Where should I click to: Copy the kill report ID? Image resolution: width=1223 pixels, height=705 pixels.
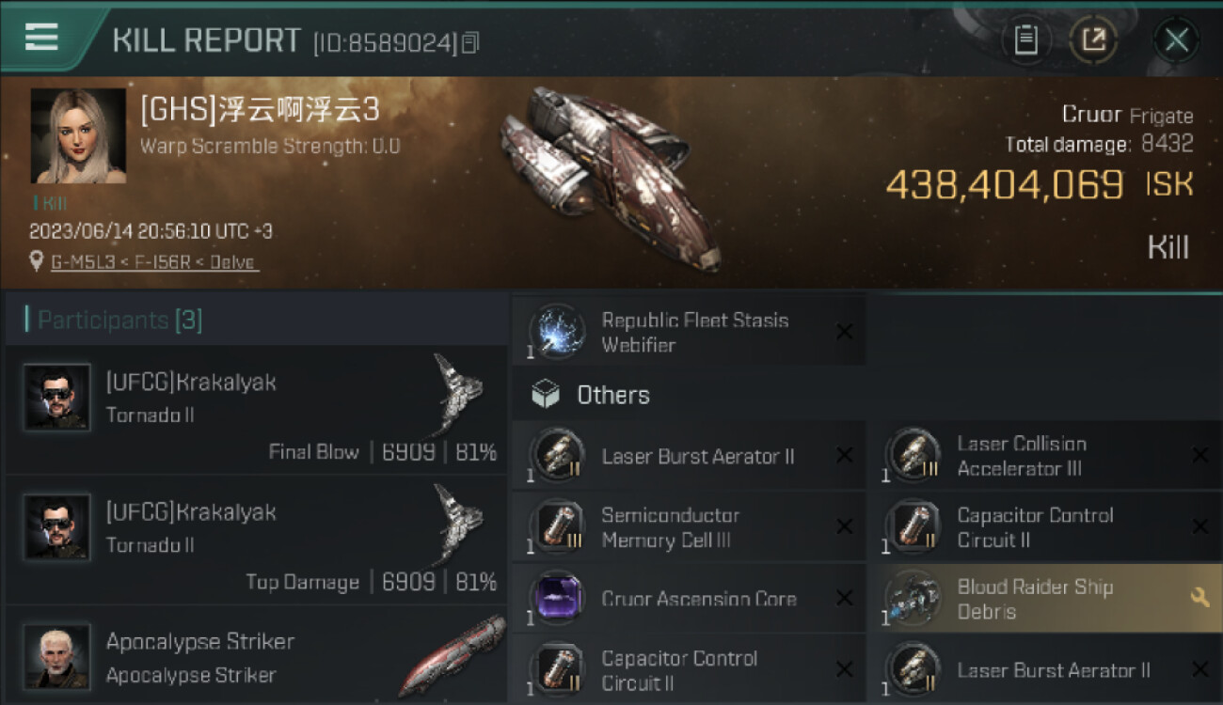[471, 42]
